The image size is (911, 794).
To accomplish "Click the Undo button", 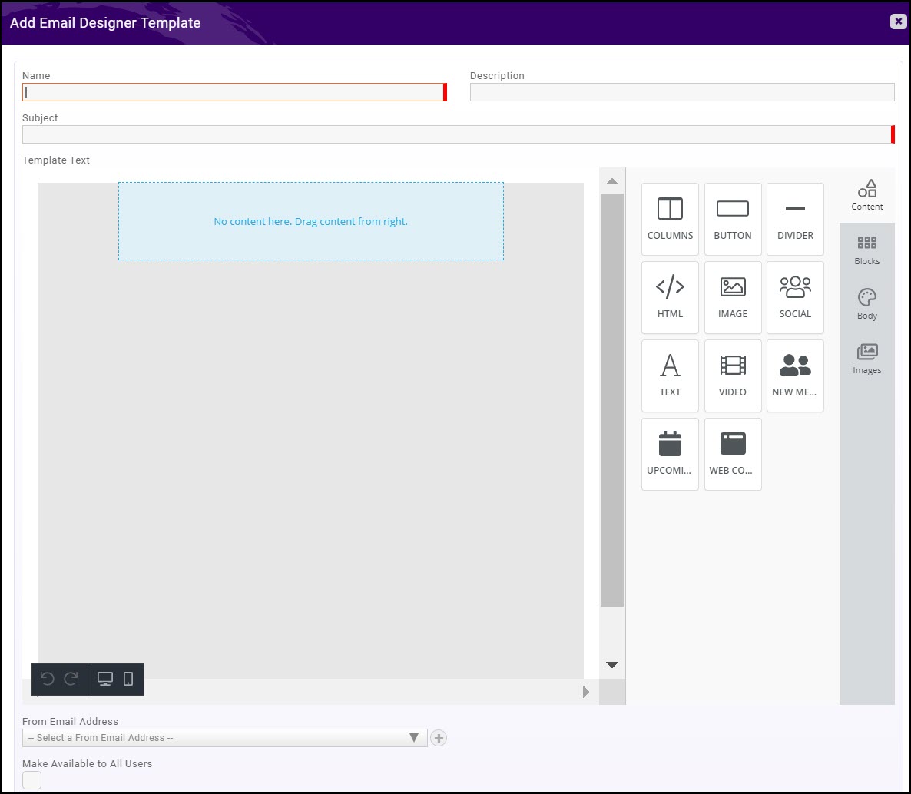I will pyautogui.click(x=46, y=679).
